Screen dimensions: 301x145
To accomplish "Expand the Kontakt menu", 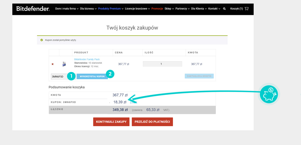I will 214,9.
